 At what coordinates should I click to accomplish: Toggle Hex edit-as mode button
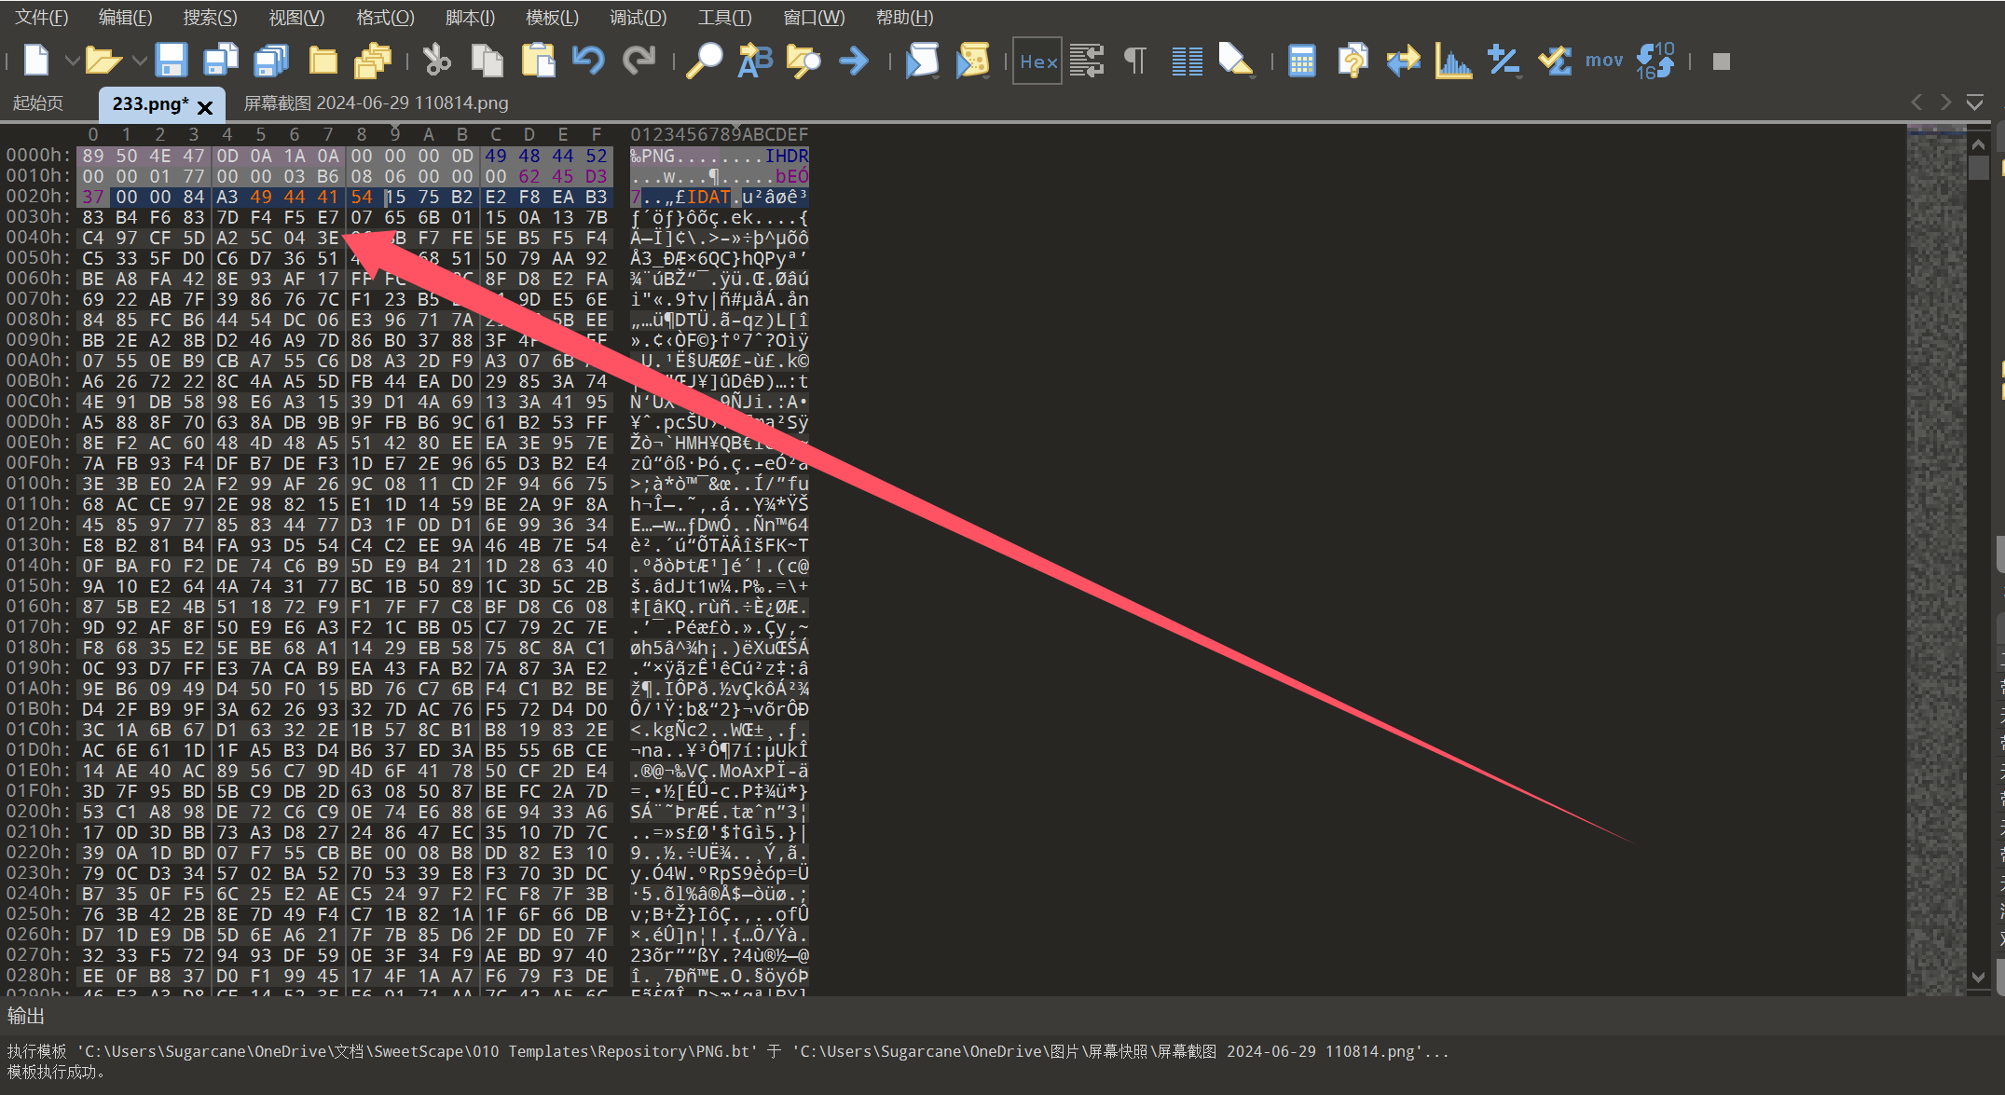[1037, 61]
